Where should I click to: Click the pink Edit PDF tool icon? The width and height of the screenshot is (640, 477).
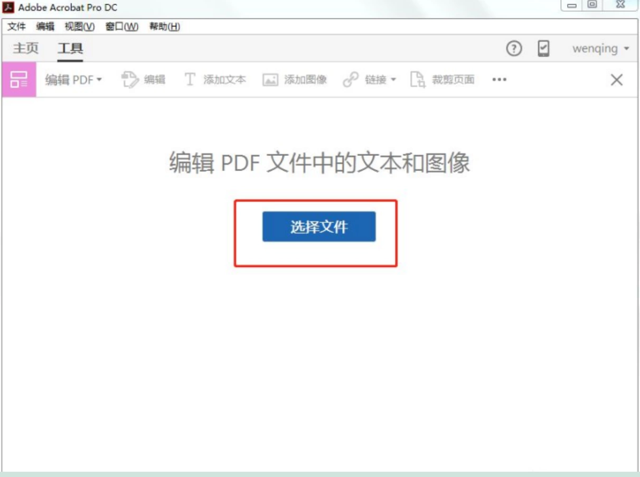coord(19,80)
